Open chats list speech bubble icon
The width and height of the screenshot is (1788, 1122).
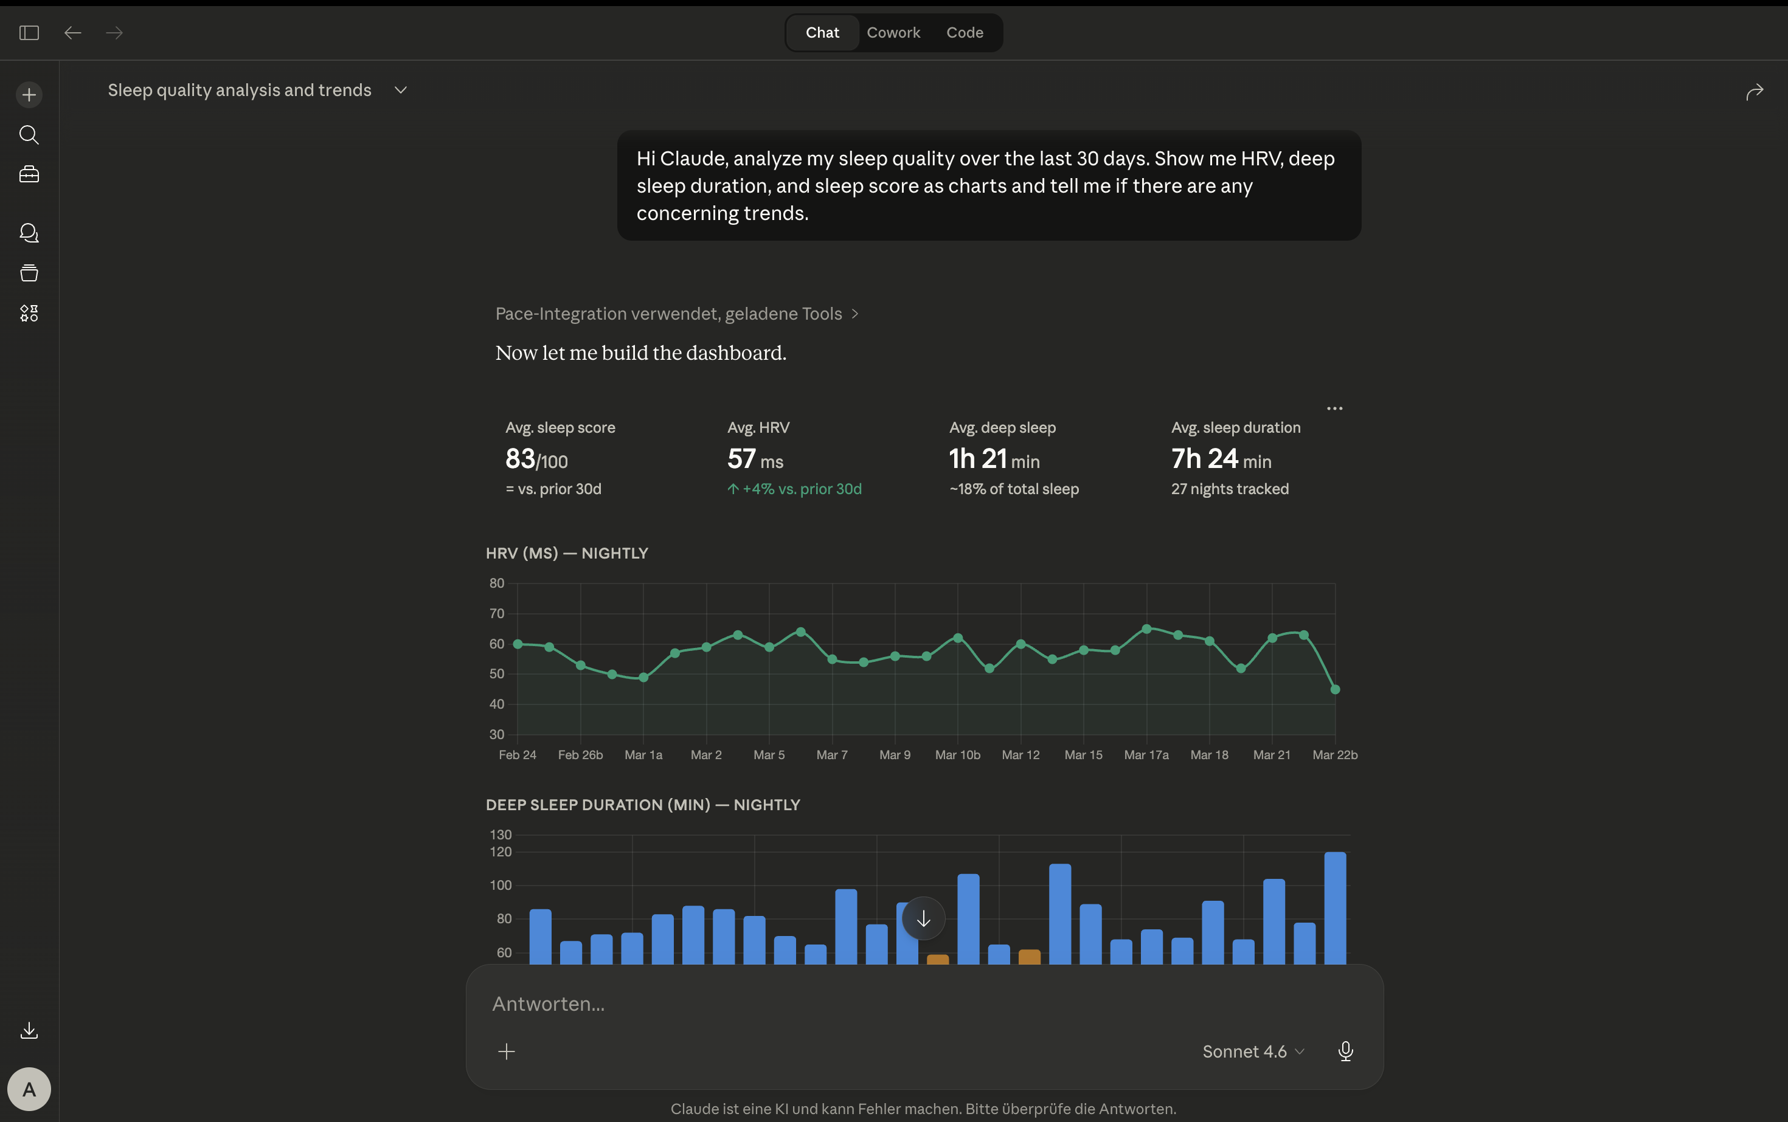click(29, 233)
